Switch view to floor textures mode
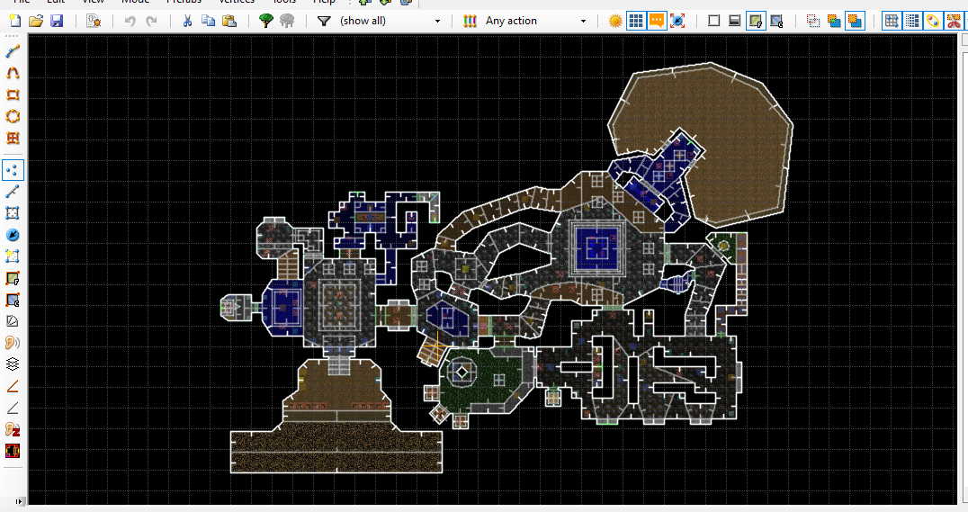The height and width of the screenshot is (512, 968). click(756, 21)
